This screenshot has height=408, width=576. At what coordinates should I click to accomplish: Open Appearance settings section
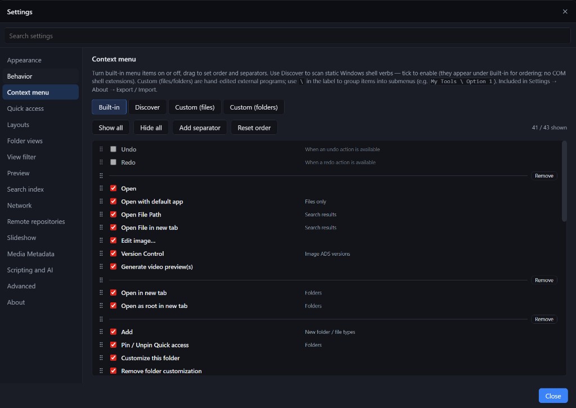click(40, 60)
